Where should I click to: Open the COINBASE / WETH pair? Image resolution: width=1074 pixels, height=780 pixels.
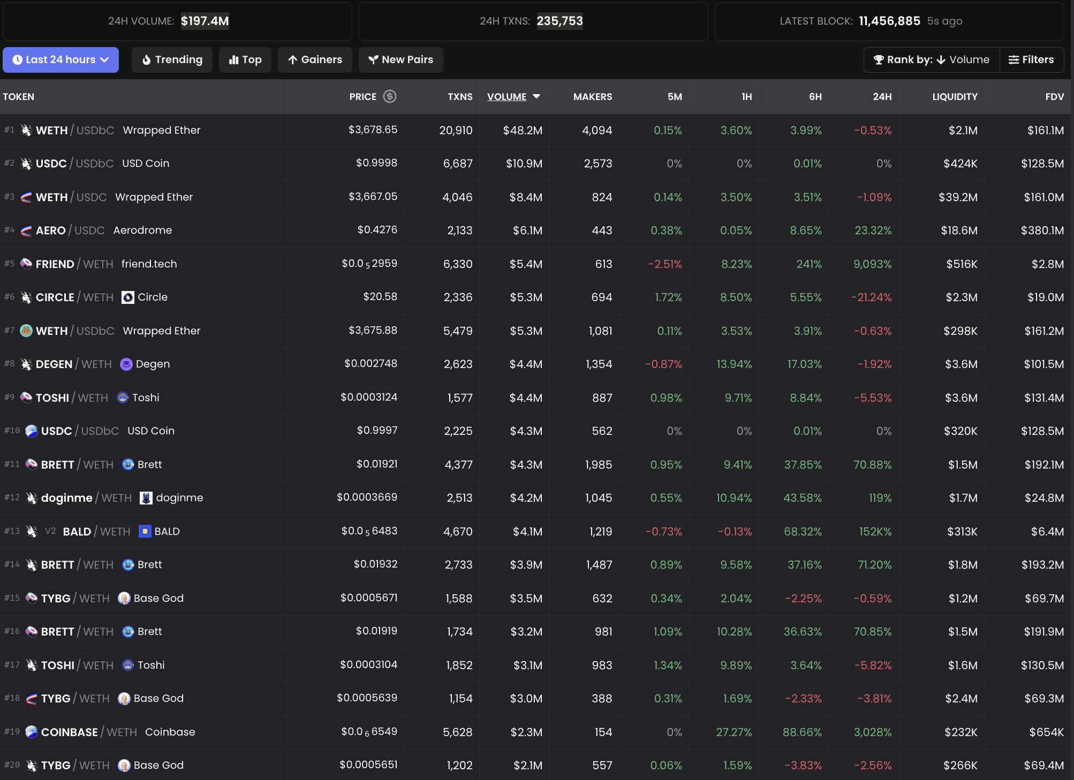[x=535, y=732]
